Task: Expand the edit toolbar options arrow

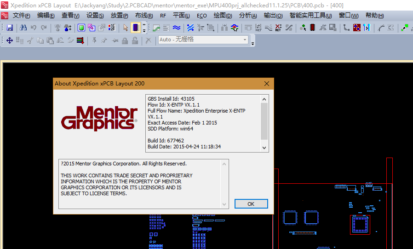Action: (252, 44)
